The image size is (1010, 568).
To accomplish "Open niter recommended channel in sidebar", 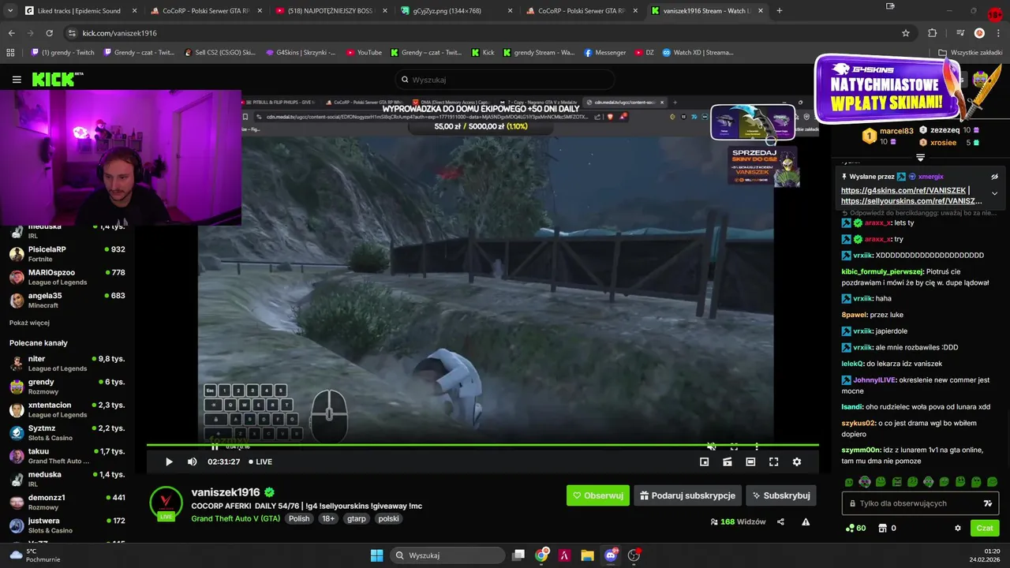I will coord(67,364).
